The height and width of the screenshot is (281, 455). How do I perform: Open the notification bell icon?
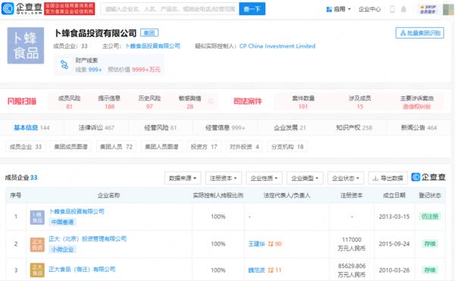[403, 9]
